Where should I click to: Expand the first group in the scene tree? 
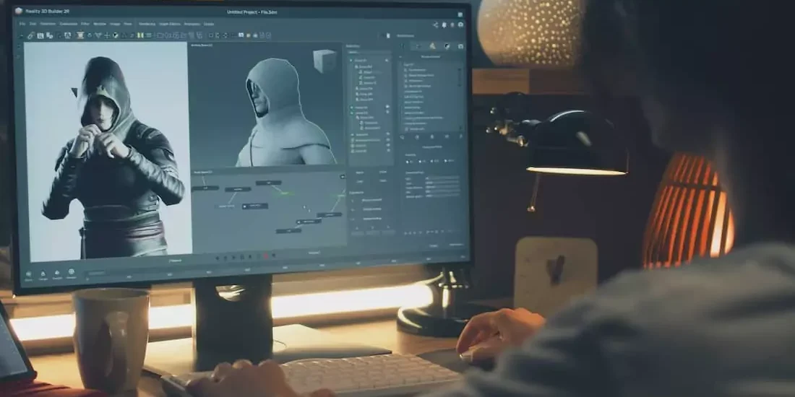pos(351,61)
